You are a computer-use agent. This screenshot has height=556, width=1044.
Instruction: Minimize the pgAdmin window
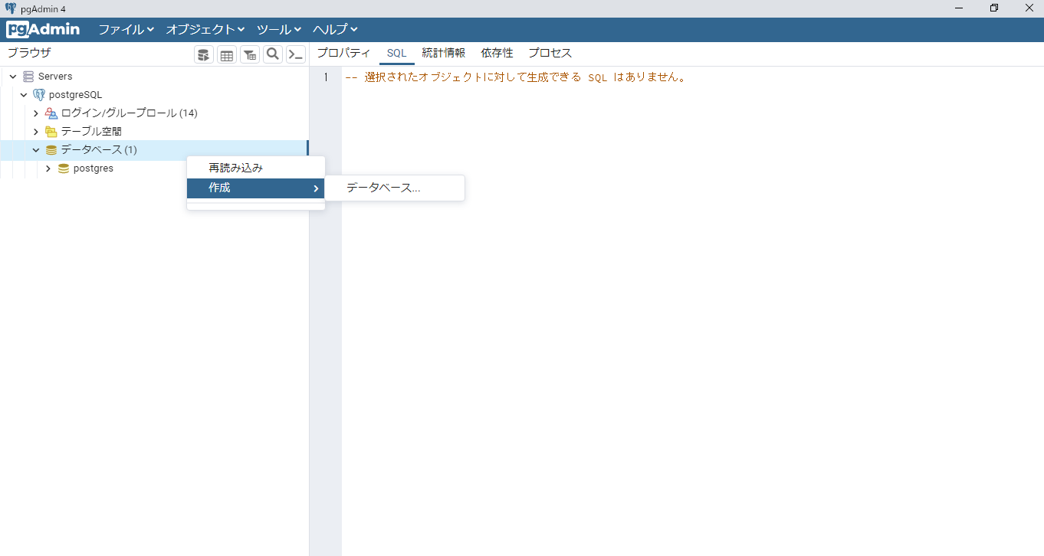(x=959, y=8)
